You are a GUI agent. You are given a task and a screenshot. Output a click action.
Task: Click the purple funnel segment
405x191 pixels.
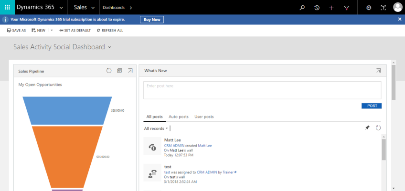coord(68,190)
